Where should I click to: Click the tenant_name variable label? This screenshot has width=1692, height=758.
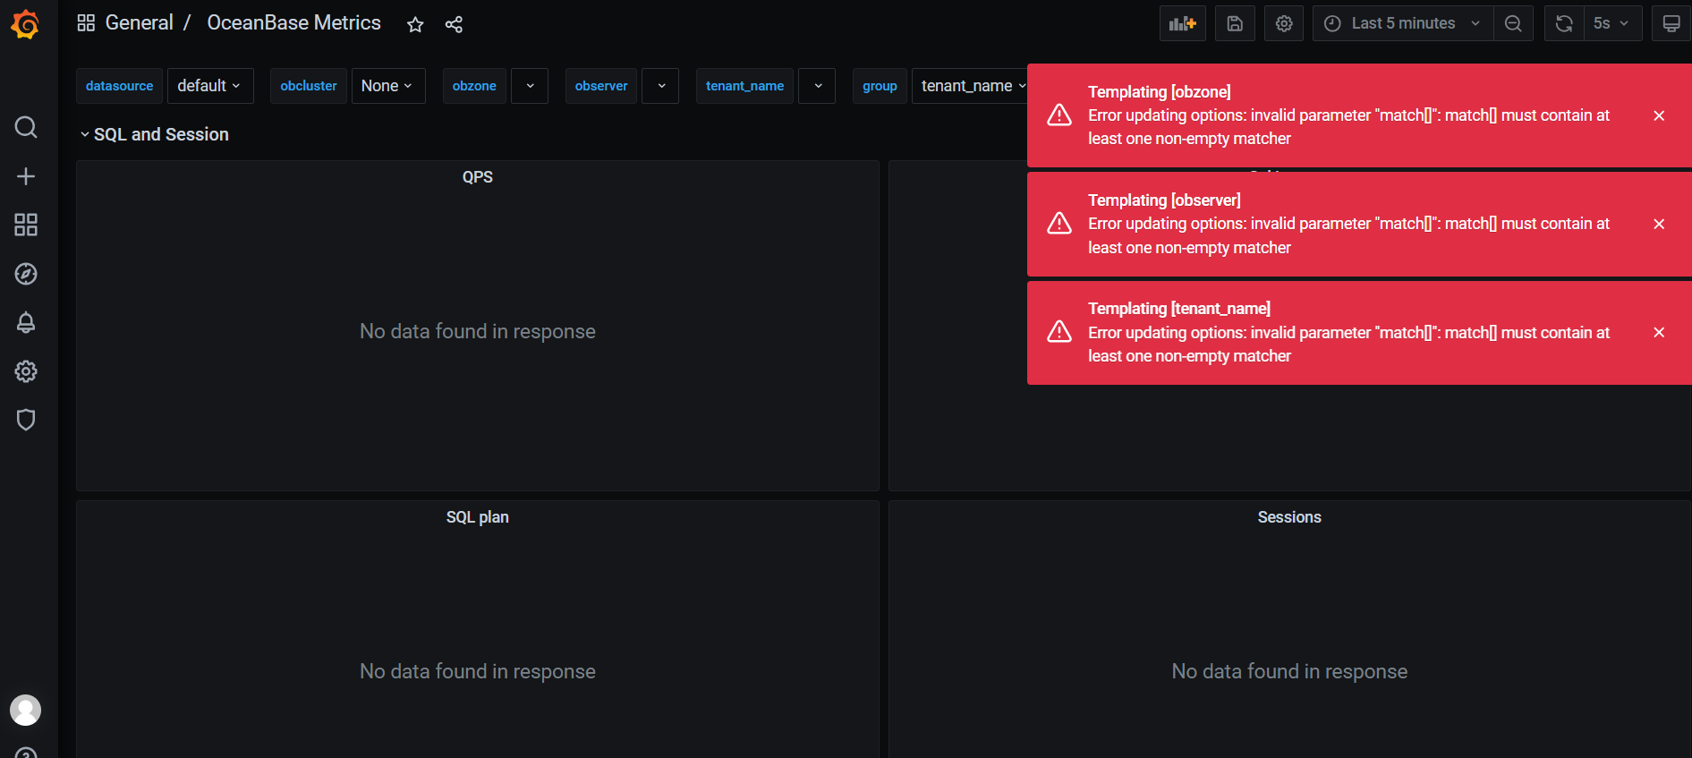[x=744, y=86]
